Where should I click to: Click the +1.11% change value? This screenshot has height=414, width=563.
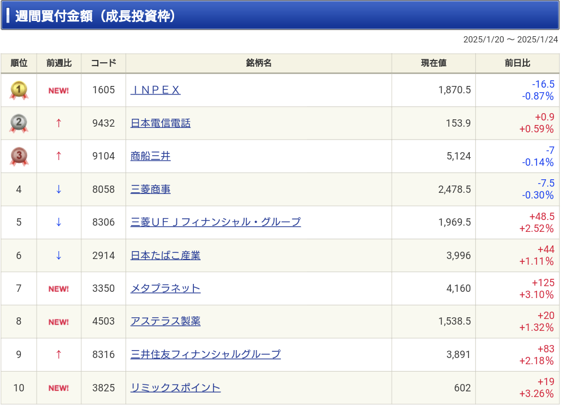(537, 261)
